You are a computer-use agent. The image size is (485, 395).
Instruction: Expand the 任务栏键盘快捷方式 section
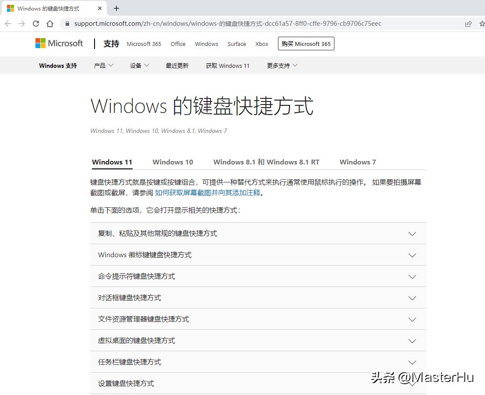coord(257,362)
